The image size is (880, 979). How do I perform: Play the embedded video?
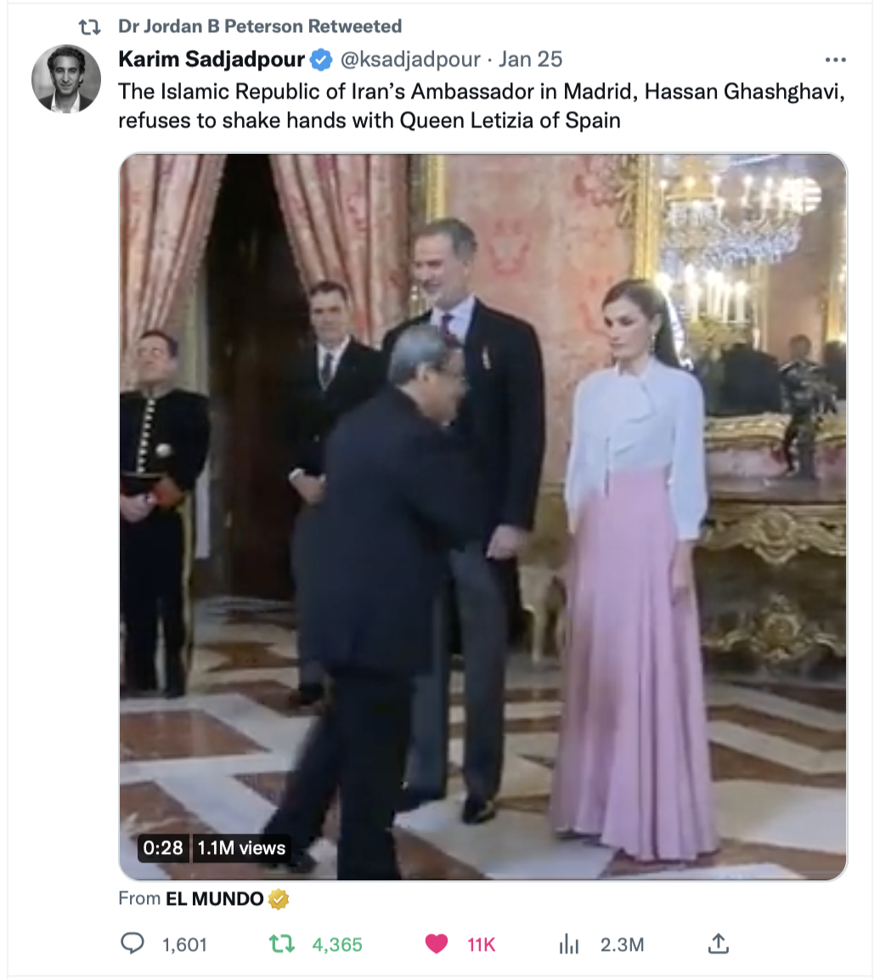click(483, 517)
